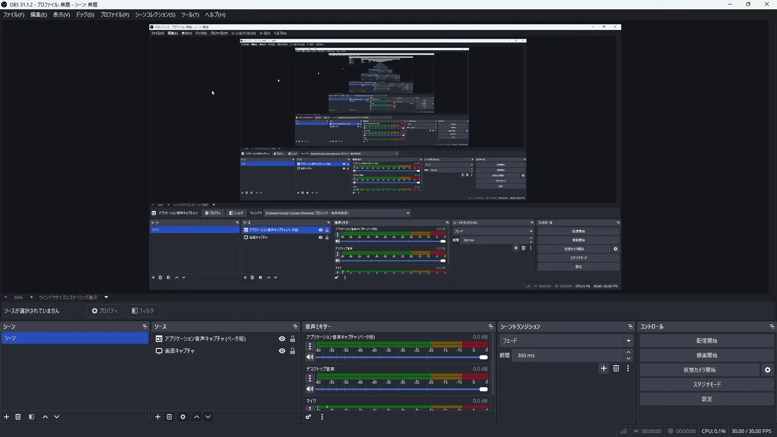This screenshot has height=437, width=777.
Task: Open virtual camera settings gear icon
Action: (x=768, y=370)
